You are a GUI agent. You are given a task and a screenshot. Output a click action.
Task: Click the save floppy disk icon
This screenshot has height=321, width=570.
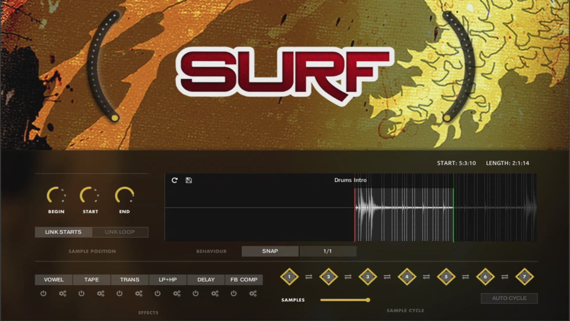(x=189, y=180)
